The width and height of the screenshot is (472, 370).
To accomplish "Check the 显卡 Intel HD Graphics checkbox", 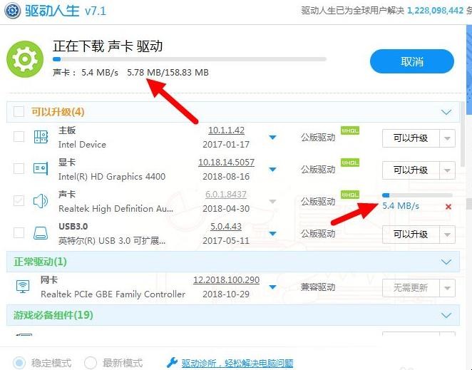I will (19, 168).
